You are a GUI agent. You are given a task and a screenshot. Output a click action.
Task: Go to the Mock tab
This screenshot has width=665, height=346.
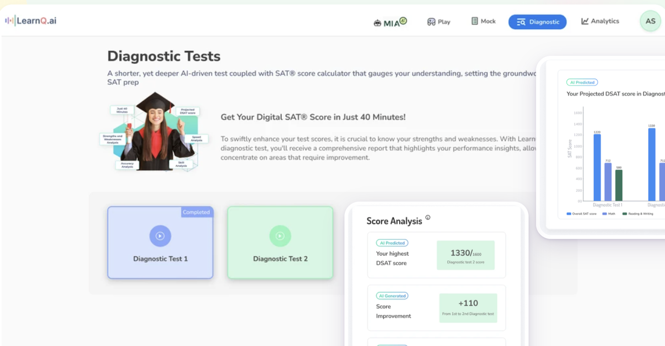[483, 21]
